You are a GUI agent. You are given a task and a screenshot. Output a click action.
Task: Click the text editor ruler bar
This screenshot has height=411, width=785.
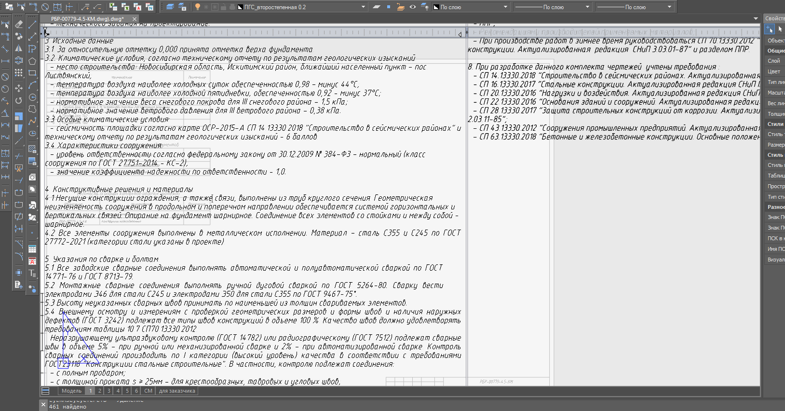click(x=254, y=33)
